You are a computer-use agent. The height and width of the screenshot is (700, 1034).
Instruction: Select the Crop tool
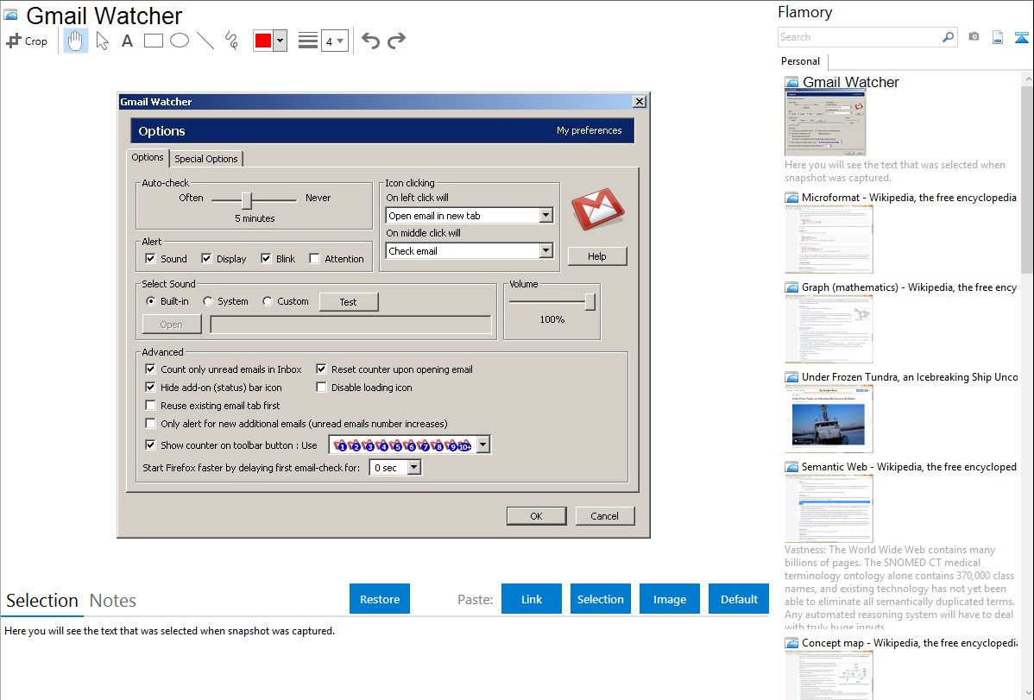[x=27, y=41]
